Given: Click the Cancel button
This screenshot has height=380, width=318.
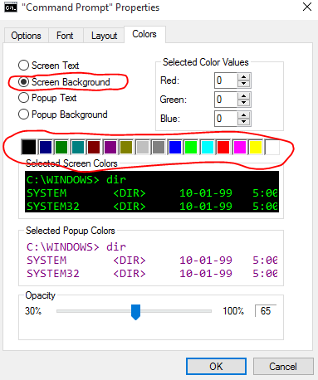Looking at the screenshot, I should click(283, 367).
